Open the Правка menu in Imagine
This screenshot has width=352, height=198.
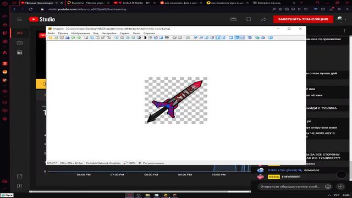[x=63, y=33]
